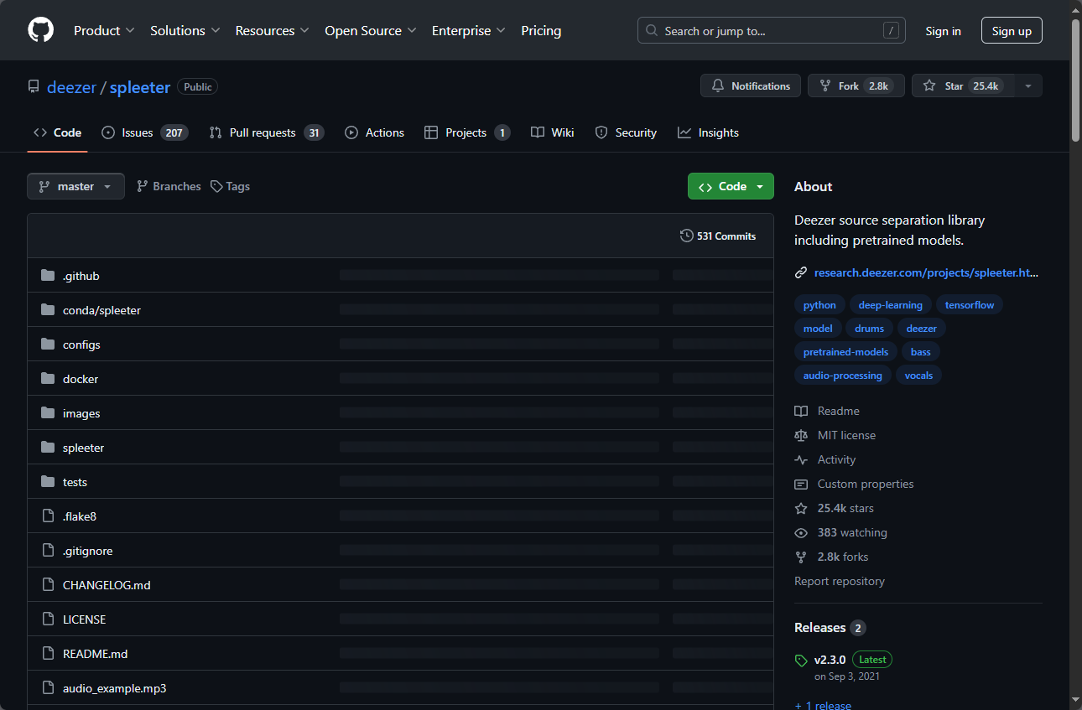The image size is (1082, 710).
Task: Click the Sign up button
Action: pos(1012,31)
